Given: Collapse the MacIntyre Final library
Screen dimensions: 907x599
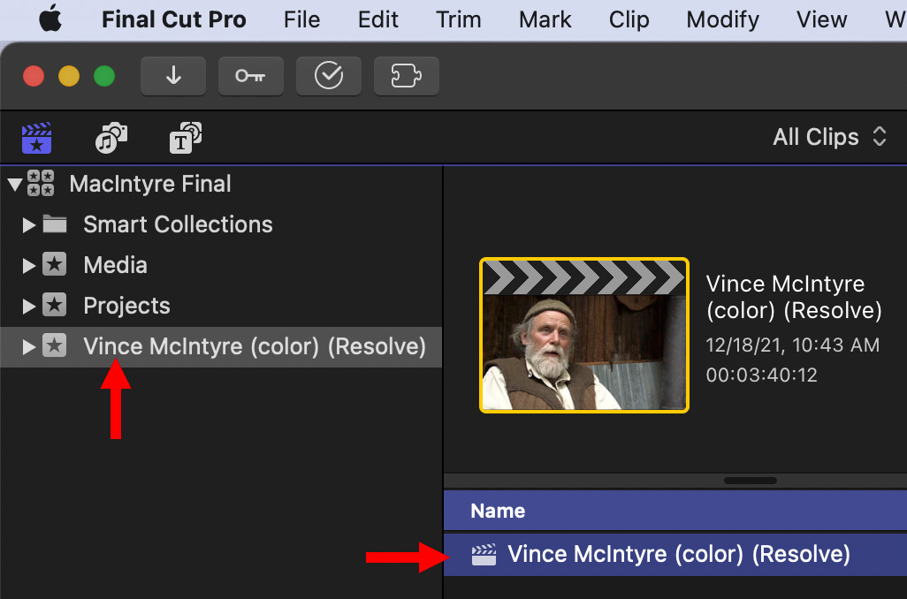Looking at the screenshot, I should (15, 185).
